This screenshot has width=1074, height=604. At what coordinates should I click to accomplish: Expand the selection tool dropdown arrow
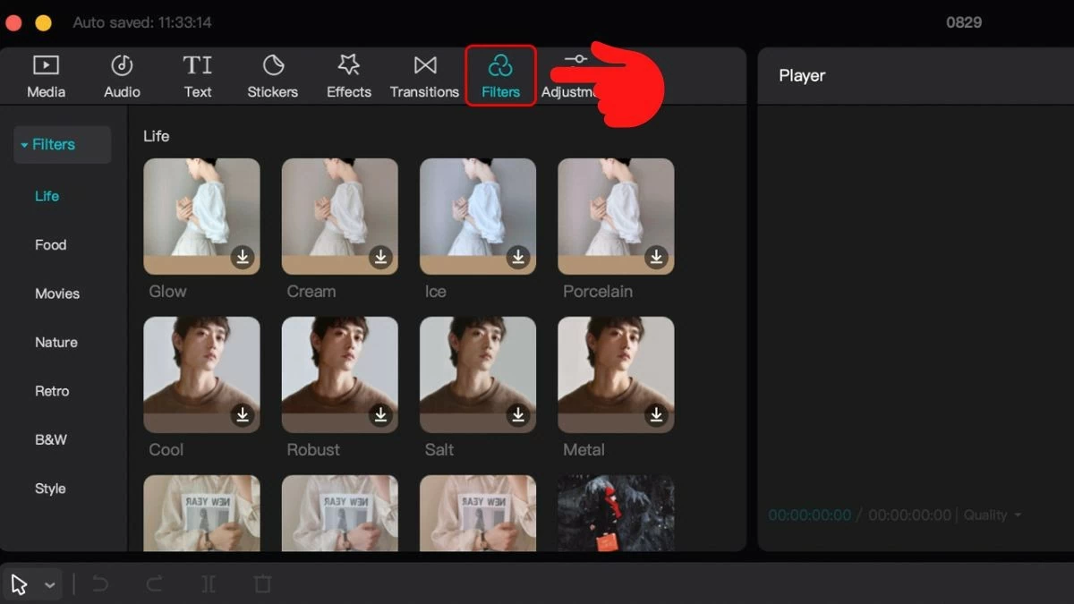tap(51, 583)
